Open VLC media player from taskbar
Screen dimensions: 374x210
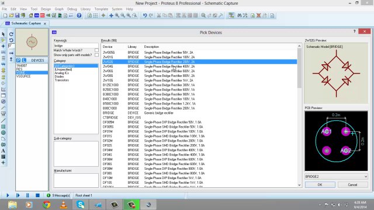[x=64, y=205]
